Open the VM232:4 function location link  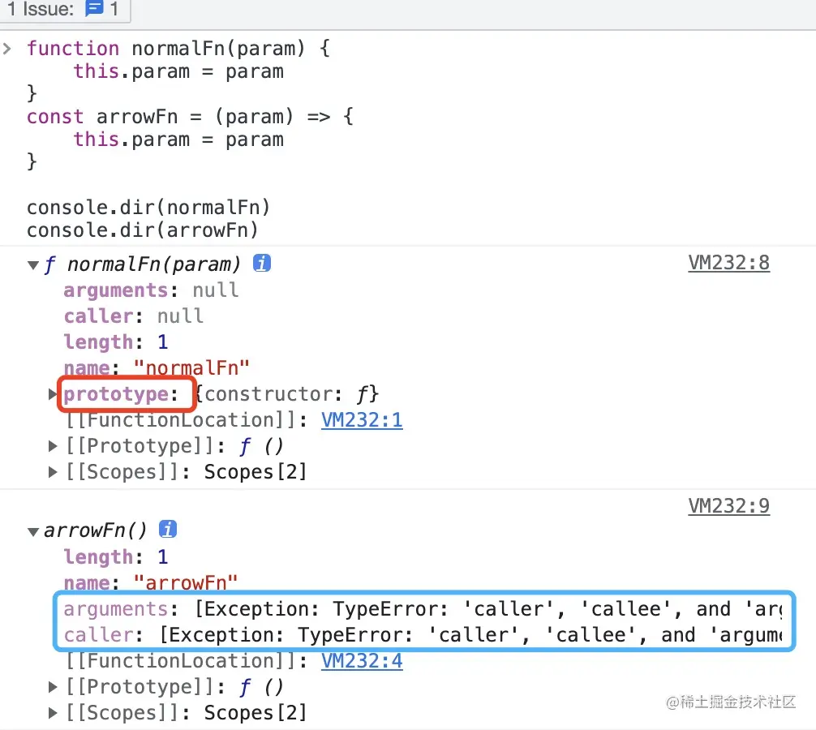click(362, 661)
